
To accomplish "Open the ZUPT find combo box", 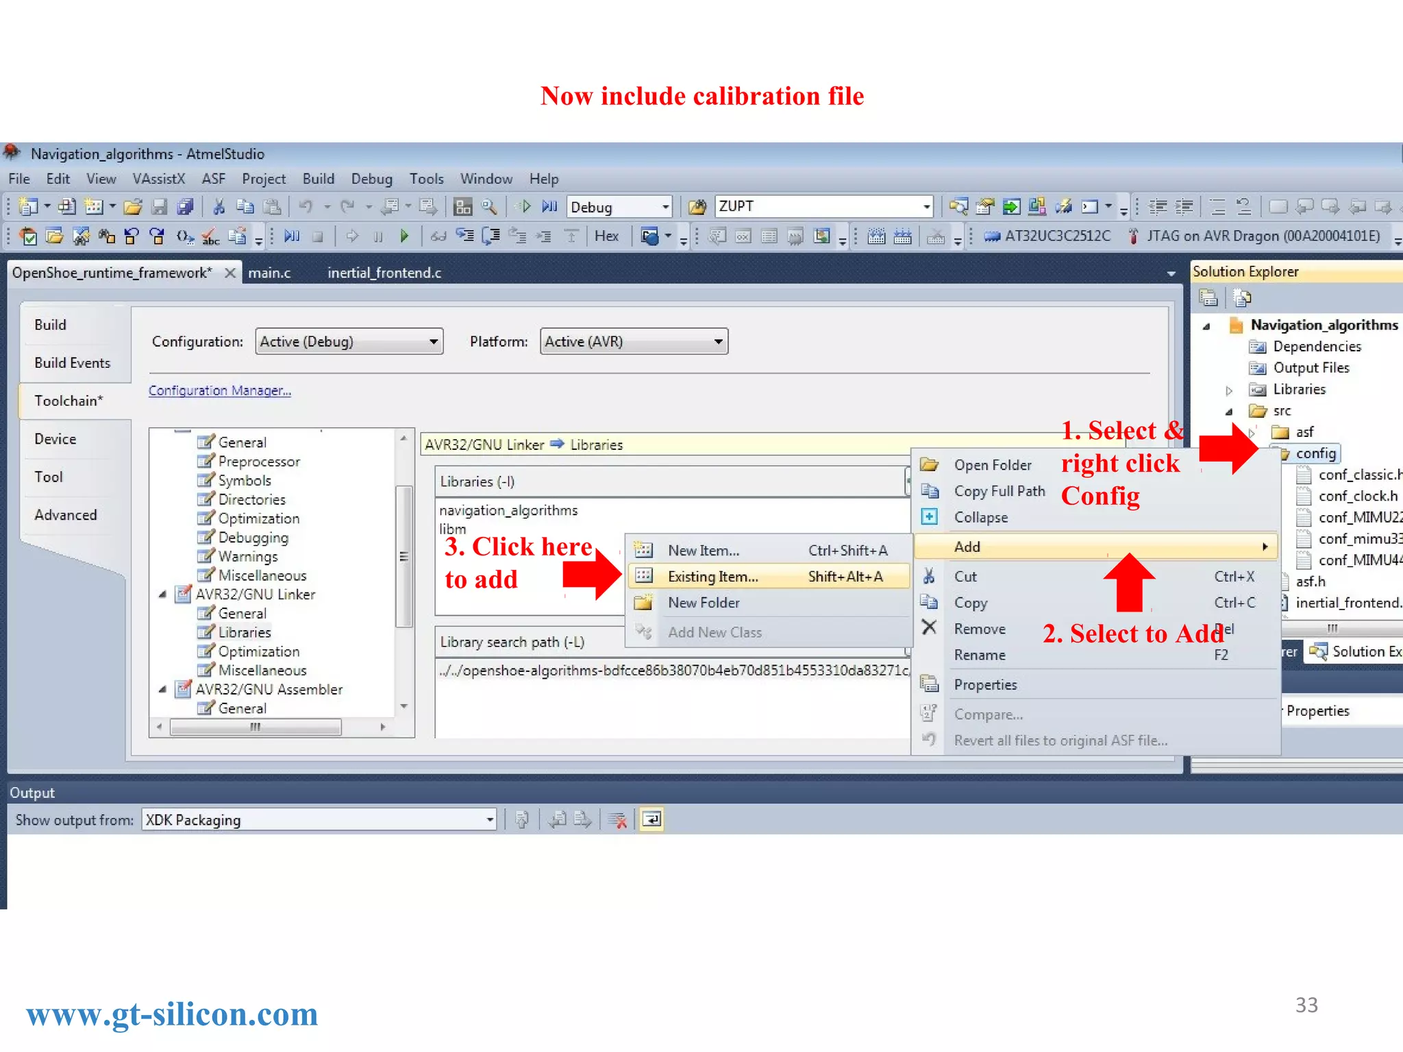I will click(926, 207).
